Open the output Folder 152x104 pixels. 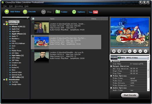tap(58, 12)
